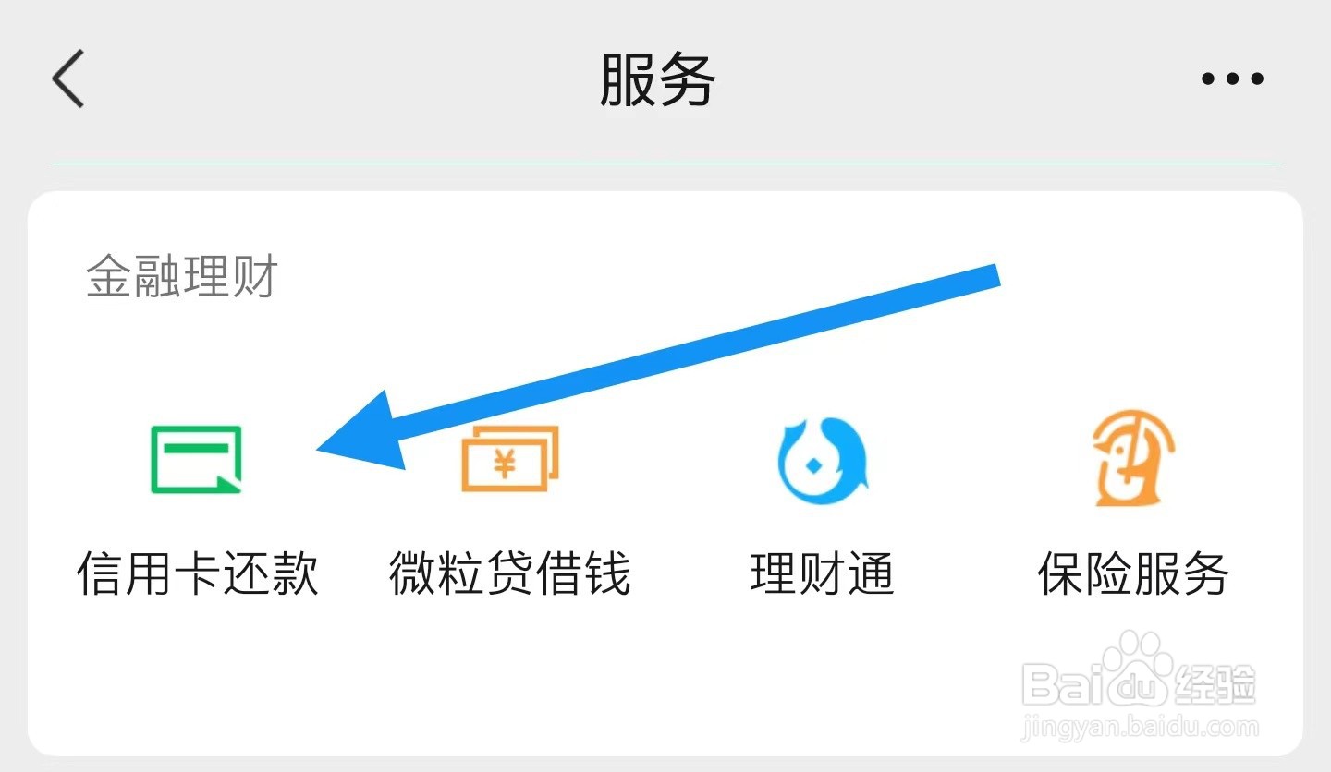Select the 理财通 text label
The image size is (1331, 772).
click(x=823, y=574)
